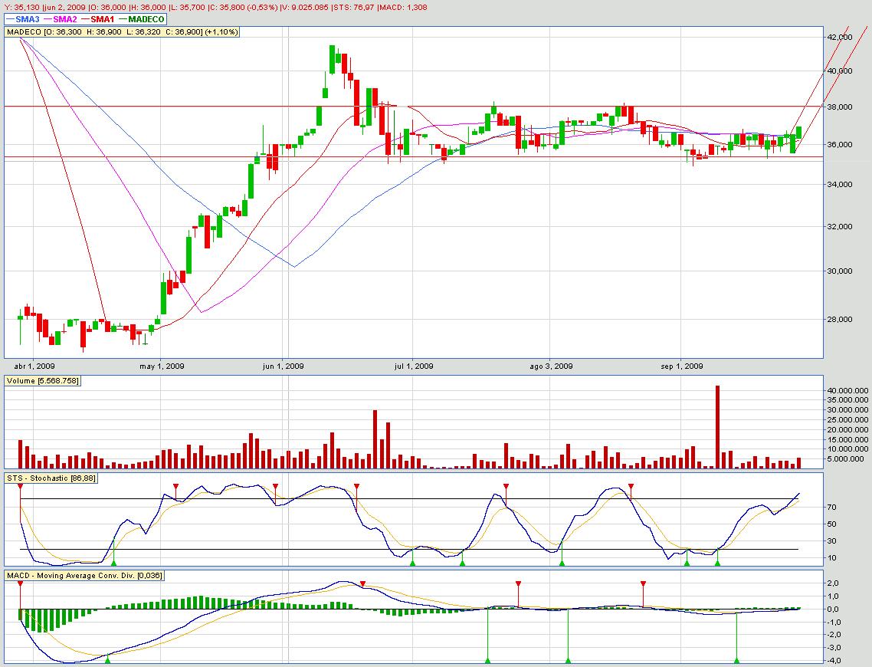Viewport: 872px width, 667px height.
Task: Click the 40,000 price axis label
Action: point(840,71)
